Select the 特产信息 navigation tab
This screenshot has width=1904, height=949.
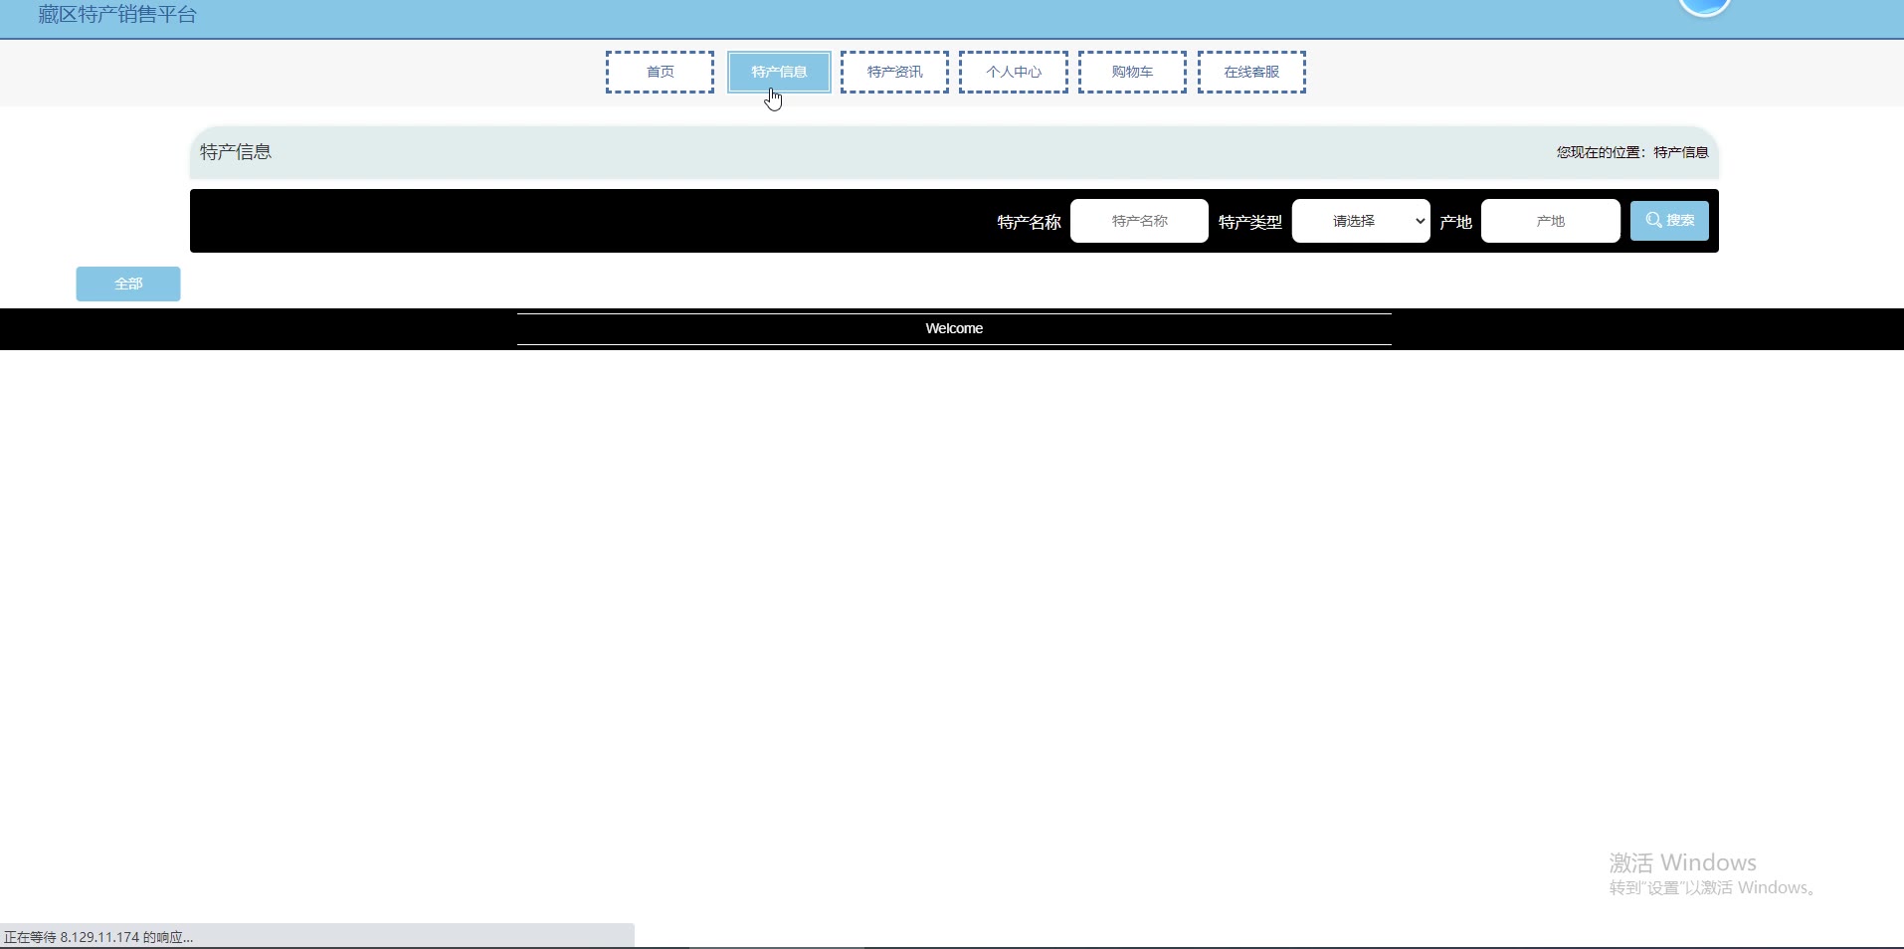779,72
